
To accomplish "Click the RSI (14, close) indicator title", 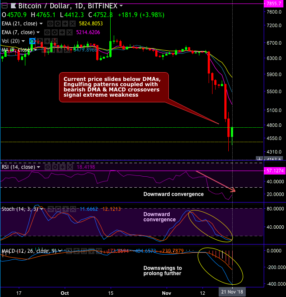I will pyautogui.click(x=18, y=167).
